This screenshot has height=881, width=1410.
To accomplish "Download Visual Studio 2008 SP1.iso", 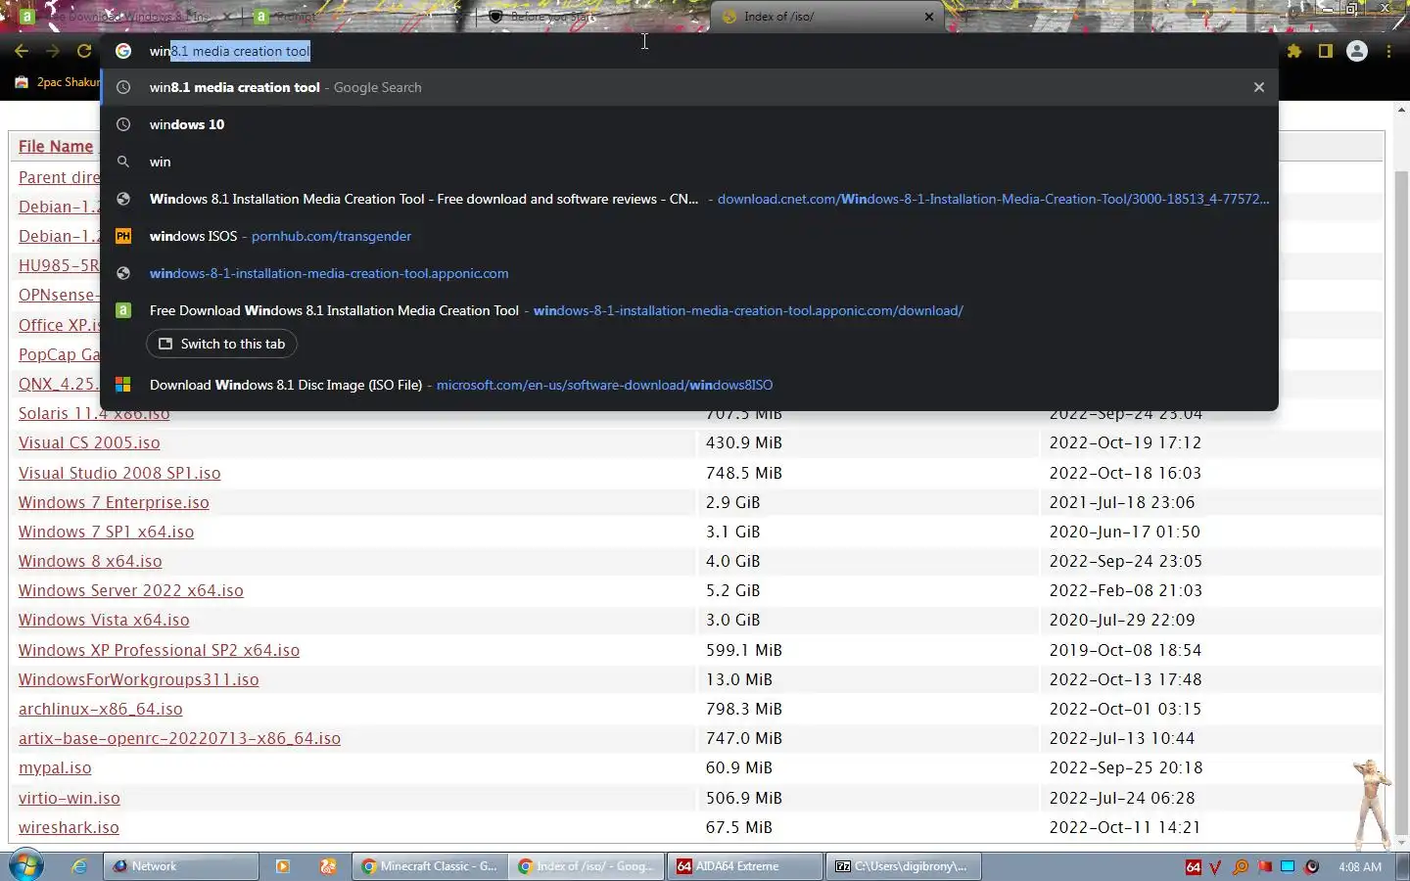I will [x=119, y=473].
